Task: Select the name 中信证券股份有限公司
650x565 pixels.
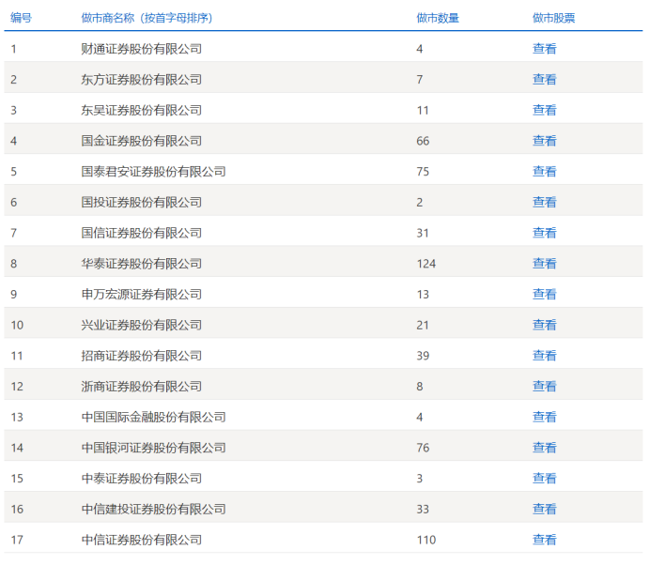Action: (141, 540)
